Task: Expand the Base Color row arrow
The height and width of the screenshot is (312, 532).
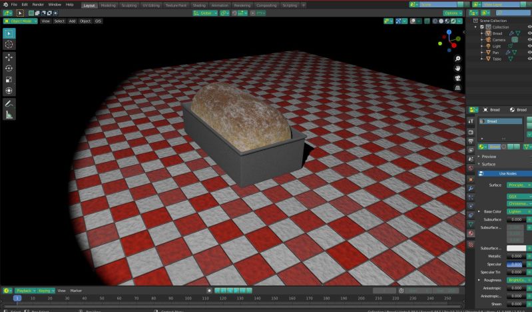Action: coord(479,211)
